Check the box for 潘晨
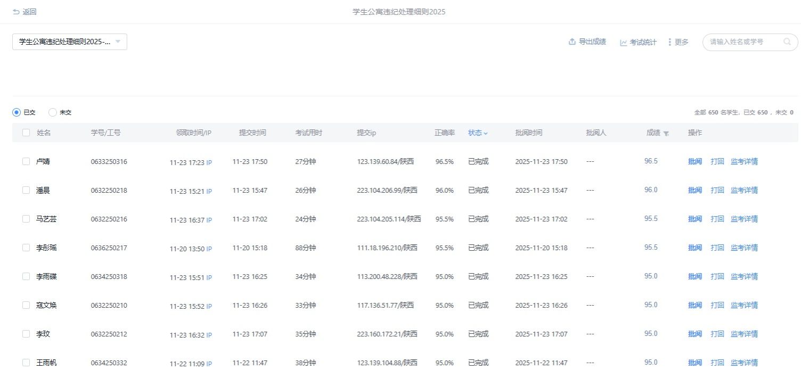Image resolution: width=801 pixels, height=386 pixels. 26,190
